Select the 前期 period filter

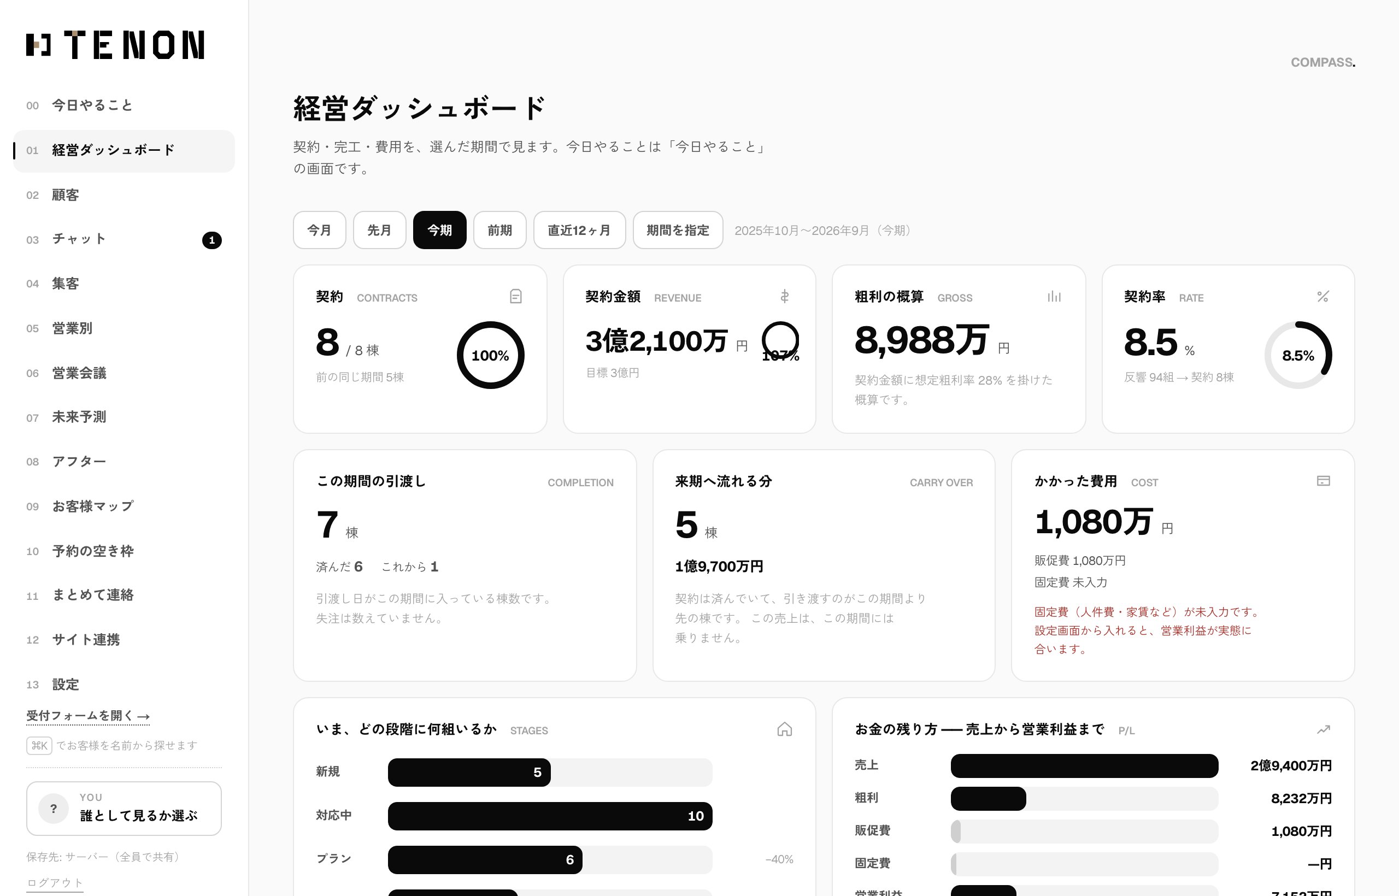tap(499, 231)
